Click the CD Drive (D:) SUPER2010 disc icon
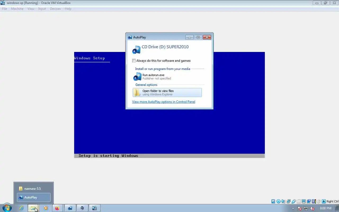 [x=136, y=50]
